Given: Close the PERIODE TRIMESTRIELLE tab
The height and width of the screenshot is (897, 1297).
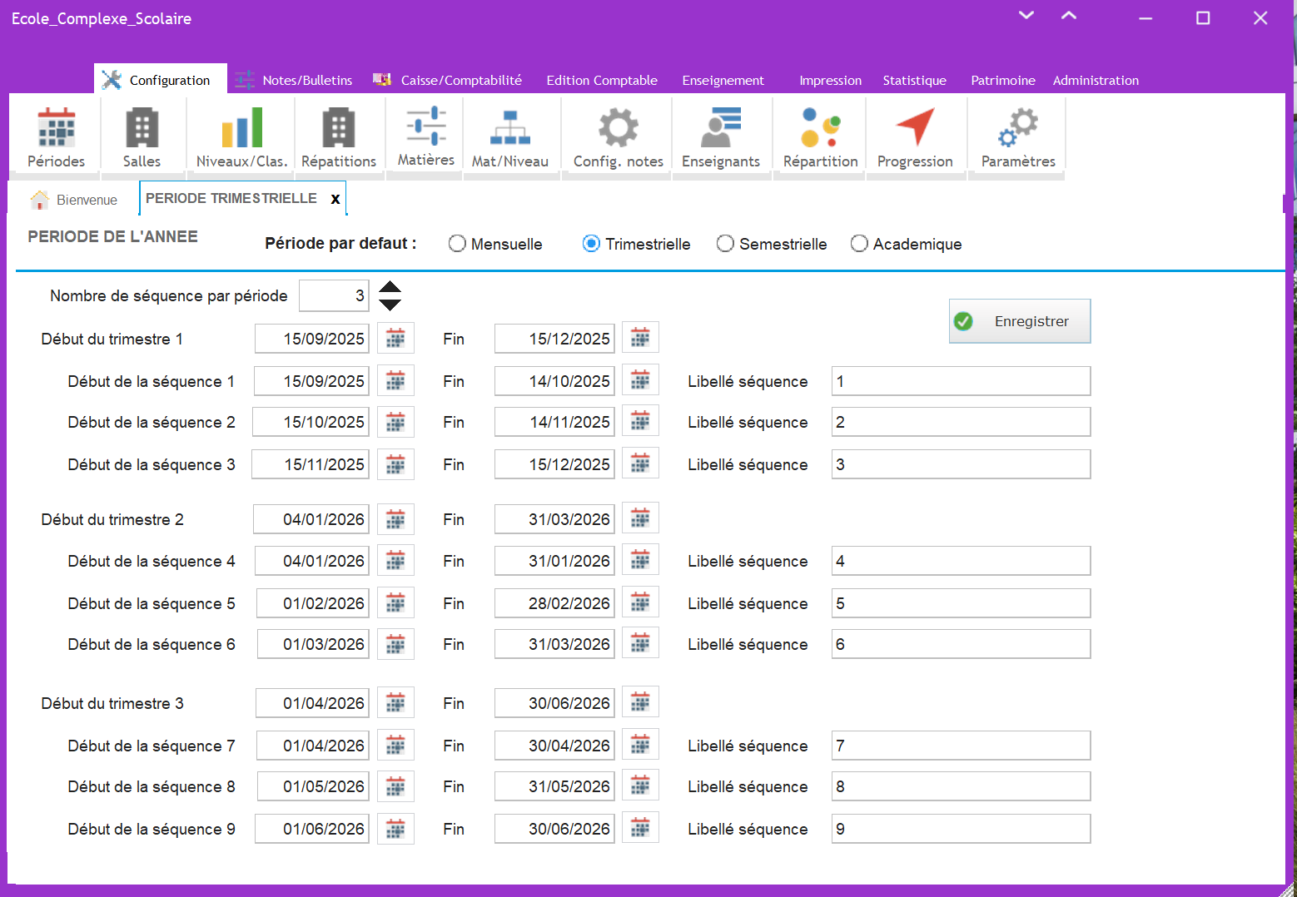Looking at the screenshot, I should coord(335,199).
